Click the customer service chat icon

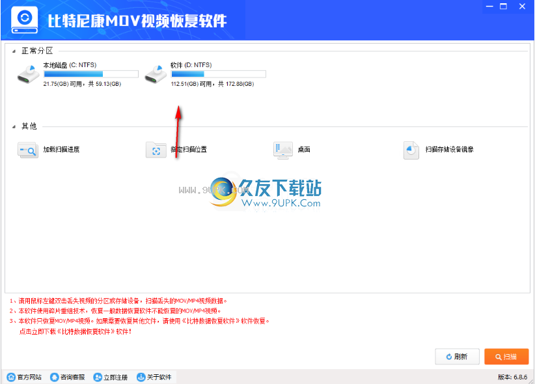click(x=54, y=377)
